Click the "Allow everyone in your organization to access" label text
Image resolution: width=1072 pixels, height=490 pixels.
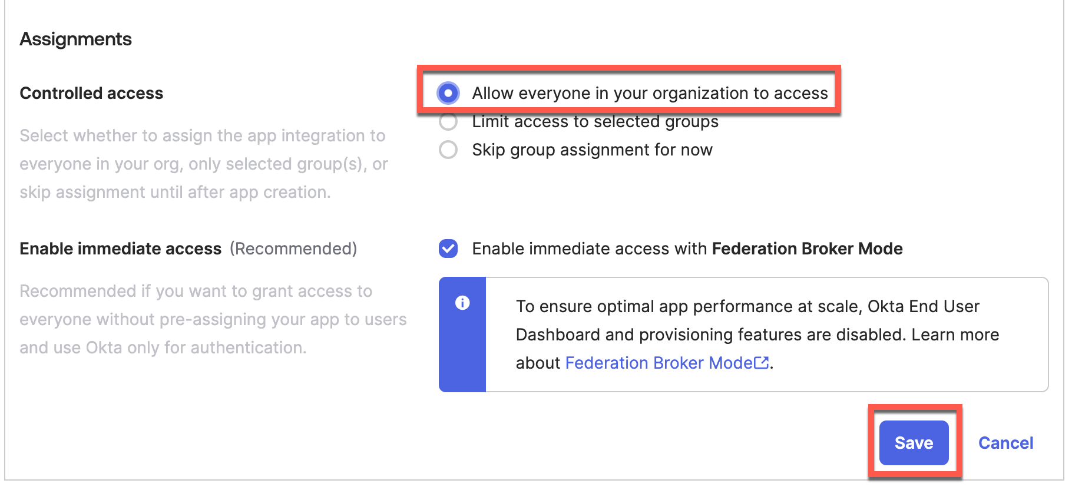[650, 93]
